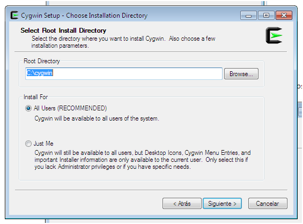Click the highlighted C:\cygwin path text
The image size is (303, 224).
point(40,73)
